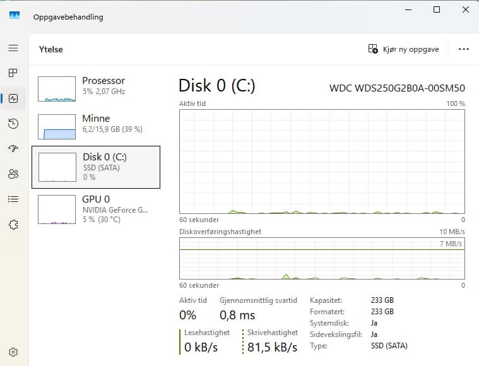Select the GPU 0 performance item
The width and height of the screenshot is (479, 366).
click(96, 210)
